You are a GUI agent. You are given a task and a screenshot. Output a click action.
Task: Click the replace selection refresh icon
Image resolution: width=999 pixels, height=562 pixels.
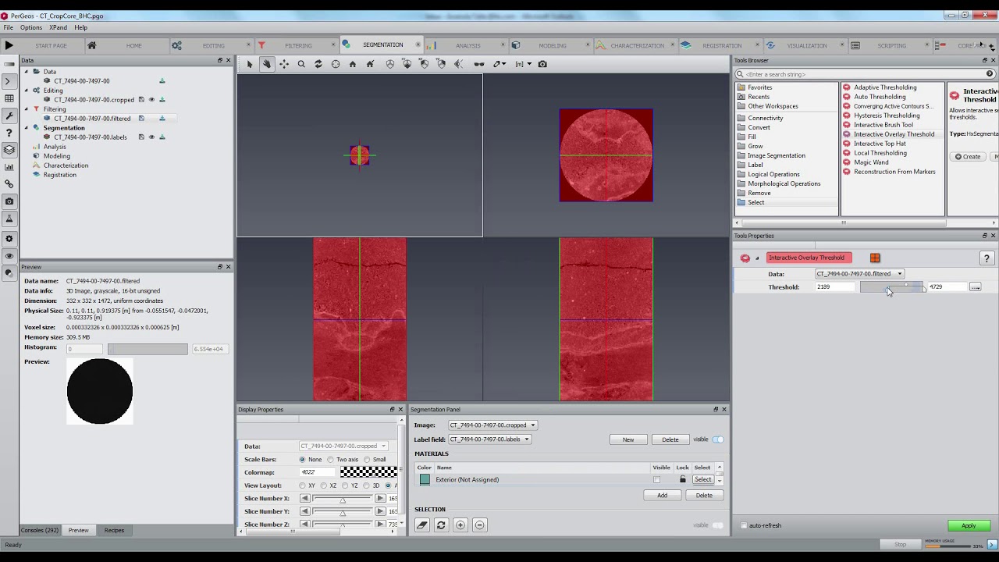(441, 525)
